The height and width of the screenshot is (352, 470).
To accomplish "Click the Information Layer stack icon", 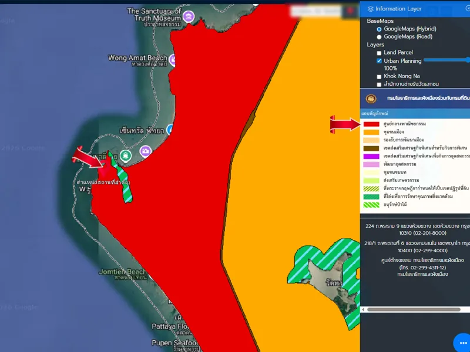I will click(370, 9).
